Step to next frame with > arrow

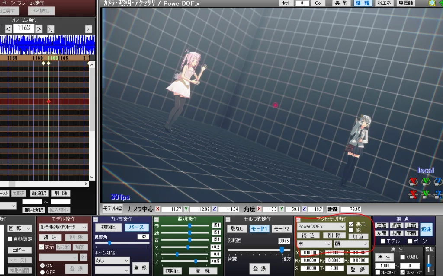point(39,29)
